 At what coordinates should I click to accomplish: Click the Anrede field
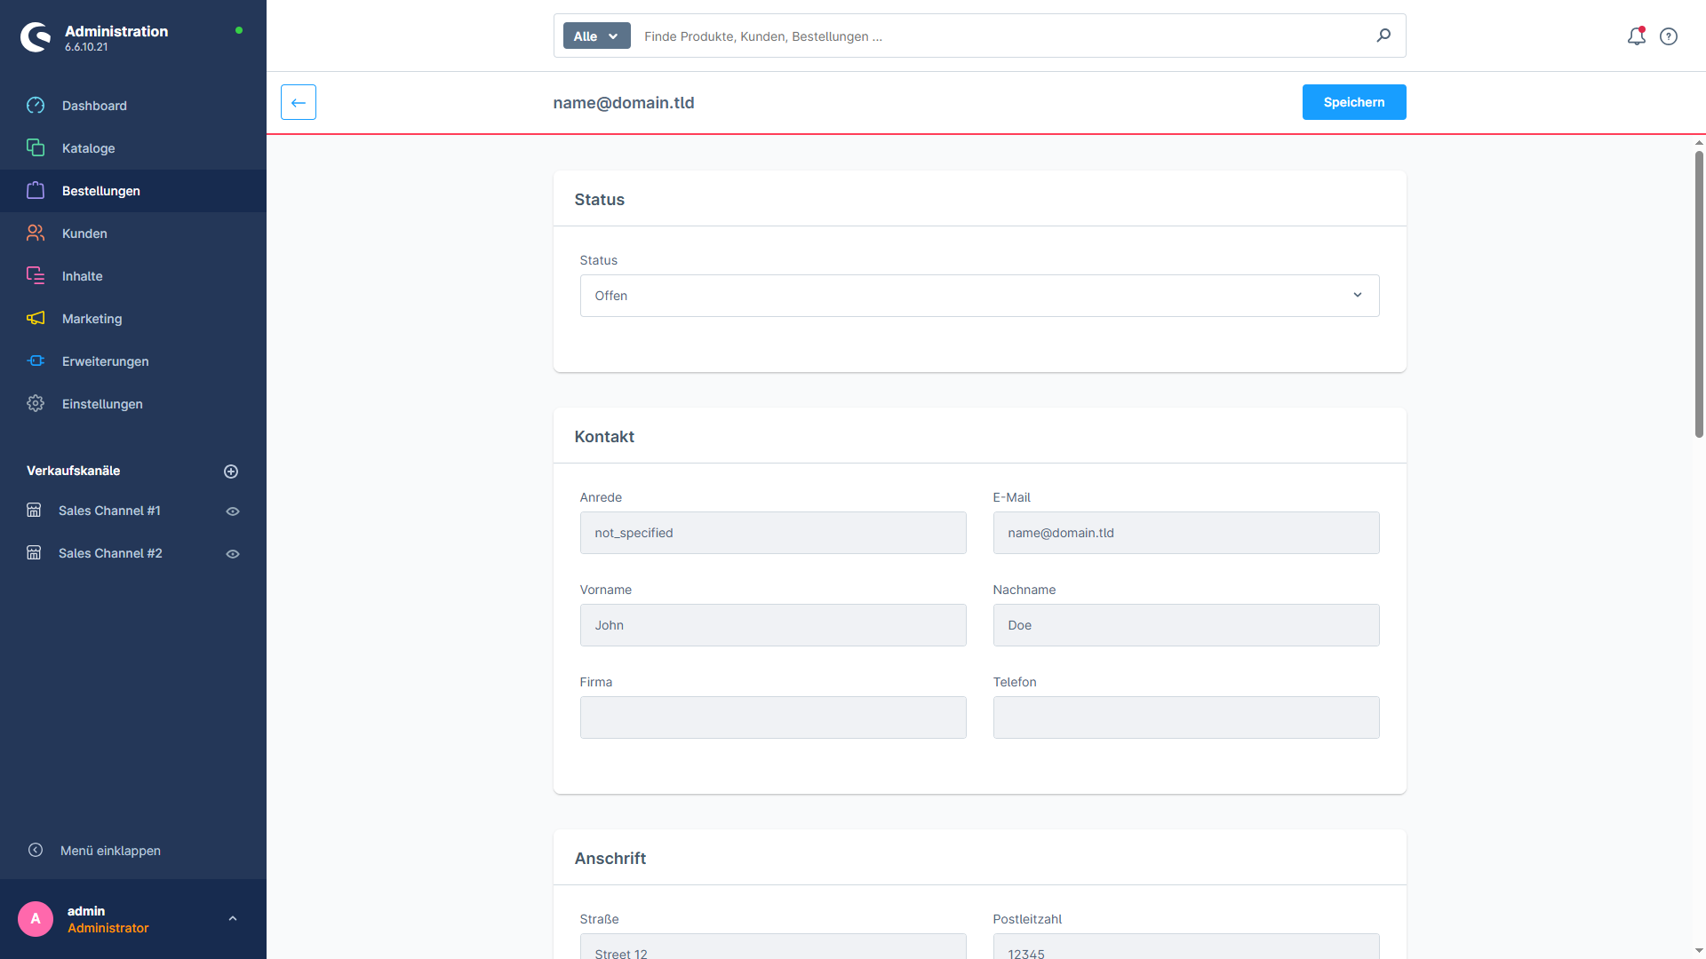click(x=773, y=533)
